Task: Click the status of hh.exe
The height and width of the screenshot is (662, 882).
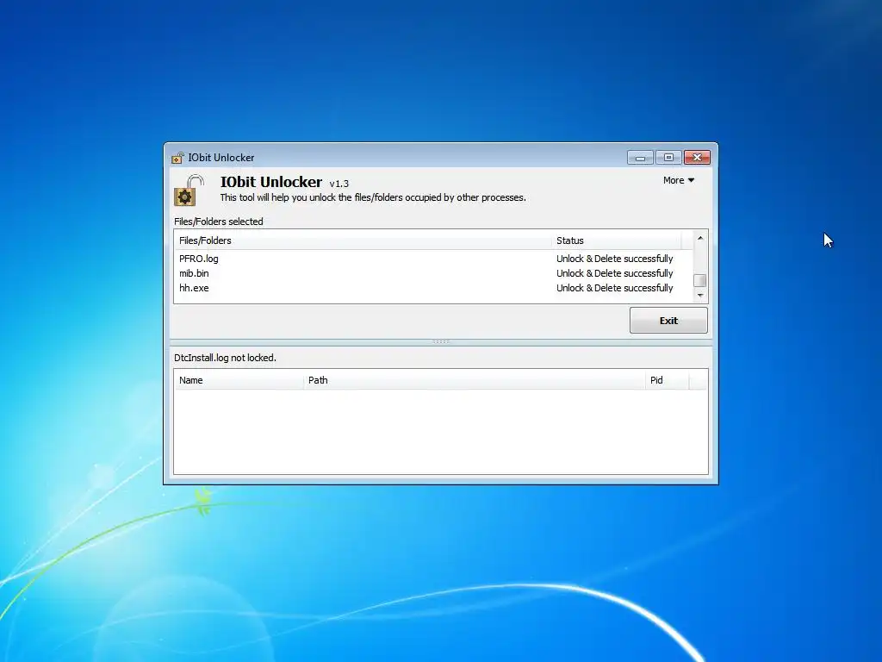Action: click(x=614, y=288)
